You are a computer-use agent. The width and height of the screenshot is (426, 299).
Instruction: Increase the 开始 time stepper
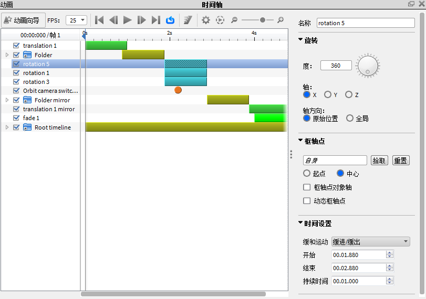tap(390, 253)
